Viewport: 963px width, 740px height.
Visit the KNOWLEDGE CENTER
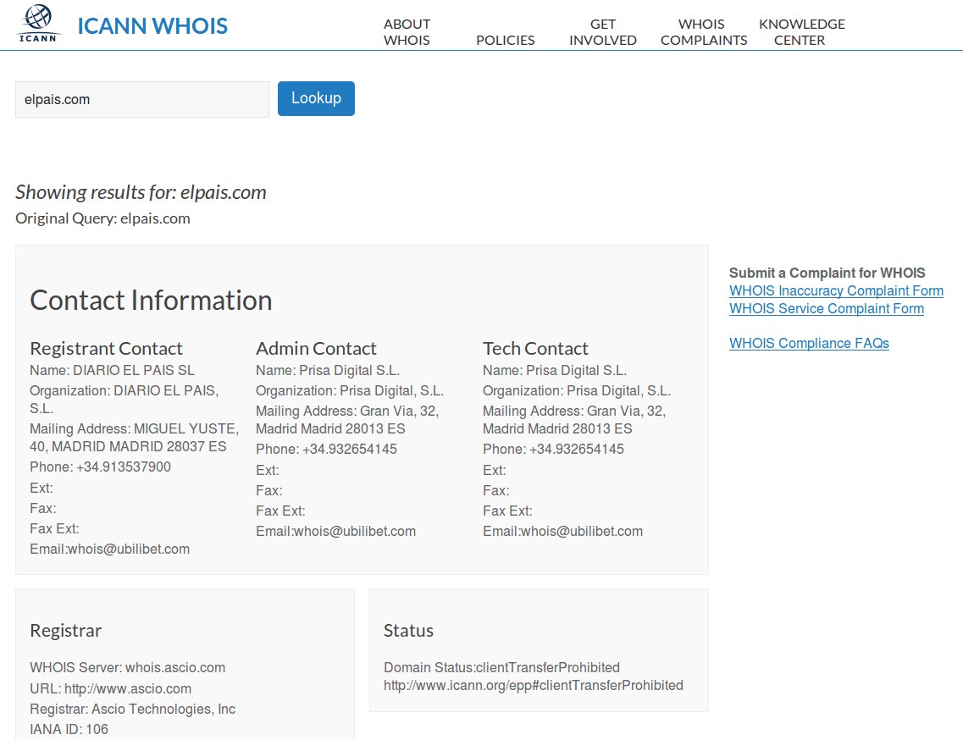(x=800, y=32)
